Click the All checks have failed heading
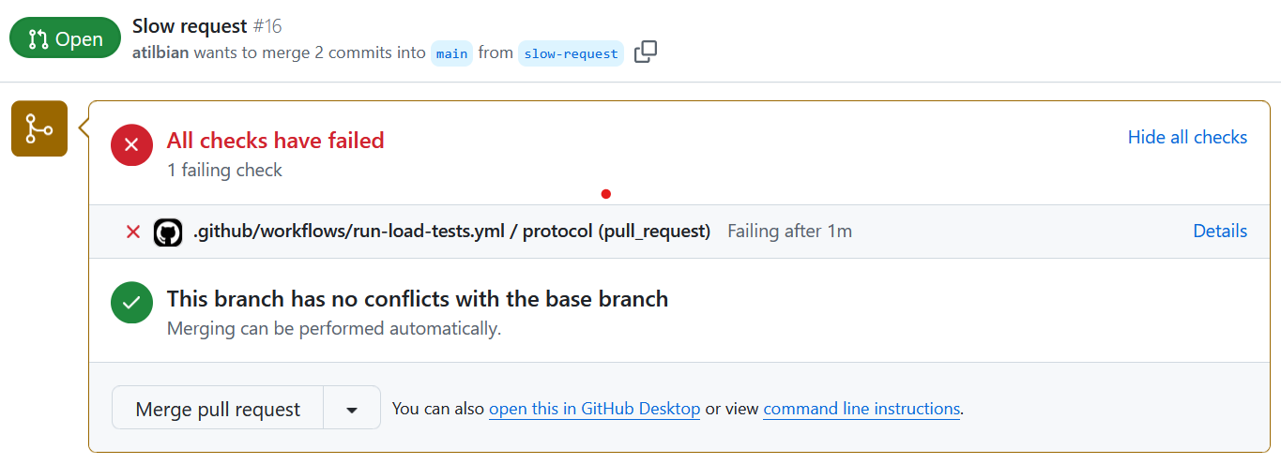1281x464 pixels. pos(276,141)
